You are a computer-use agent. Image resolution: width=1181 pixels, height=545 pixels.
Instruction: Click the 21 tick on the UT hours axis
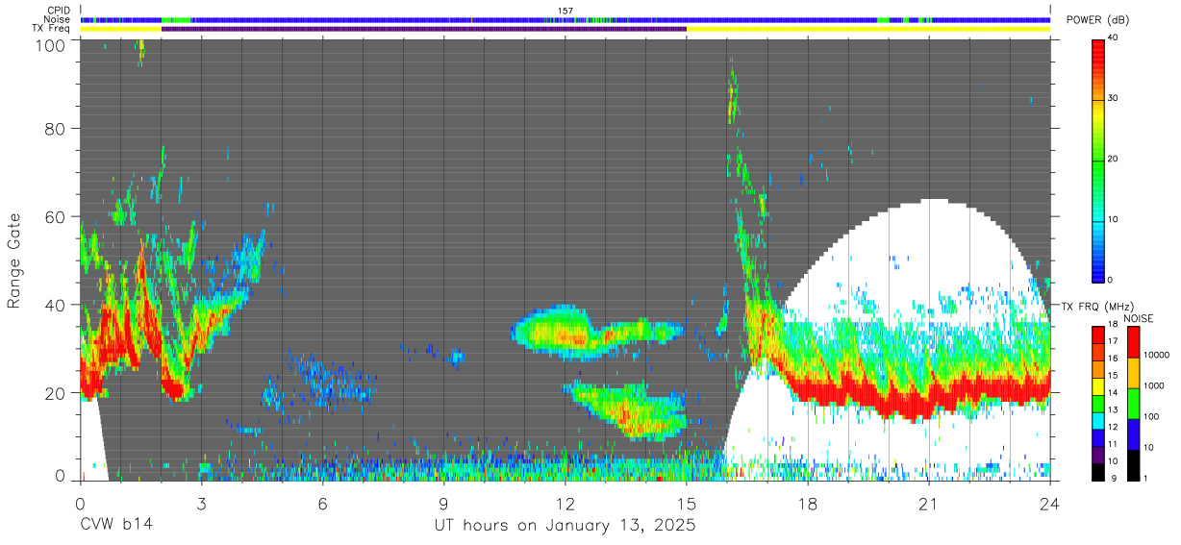coord(928,503)
